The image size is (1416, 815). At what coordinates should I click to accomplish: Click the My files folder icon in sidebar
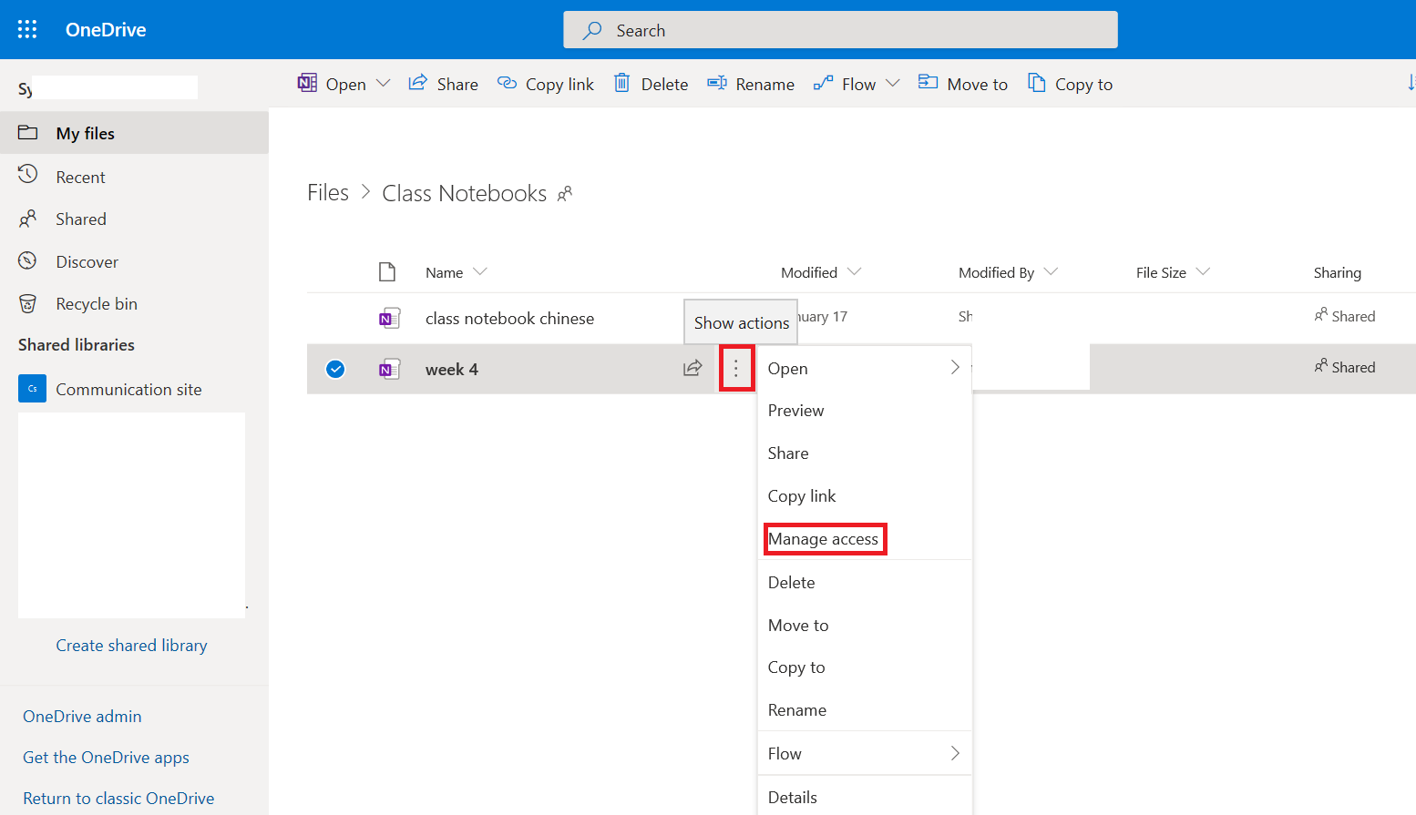pyautogui.click(x=28, y=132)
